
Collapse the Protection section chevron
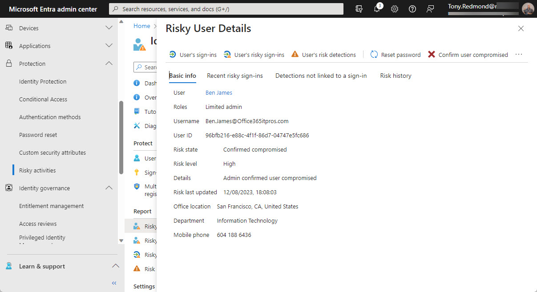(x=109, y=64)
